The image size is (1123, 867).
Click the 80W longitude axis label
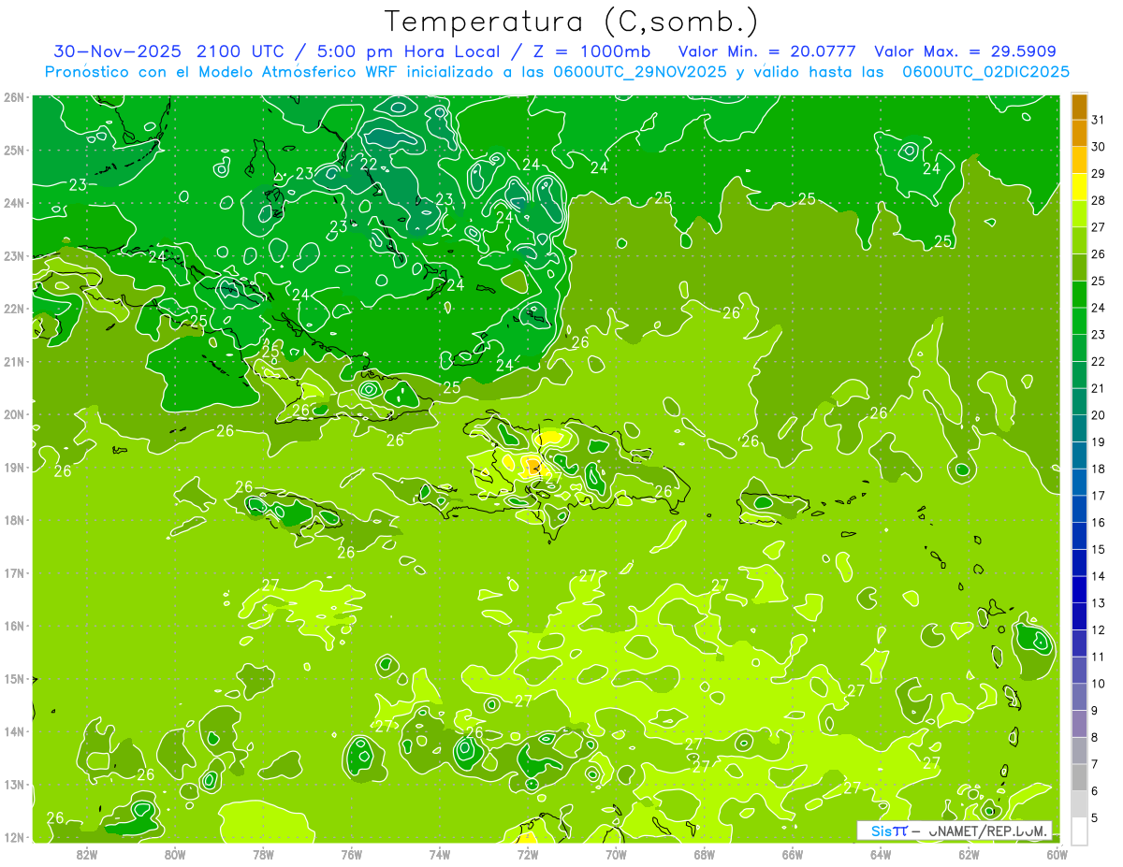point(175,853)
